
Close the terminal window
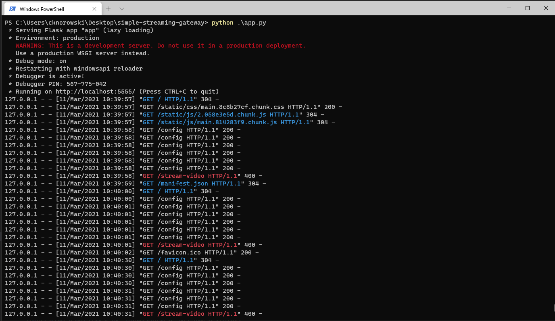546,8
